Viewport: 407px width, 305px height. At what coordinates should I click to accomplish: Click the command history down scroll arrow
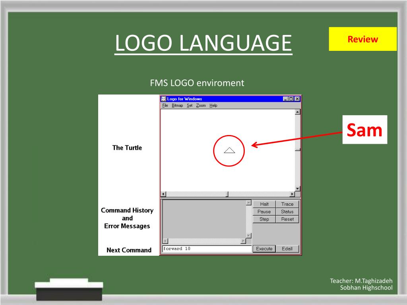(249, 236)
